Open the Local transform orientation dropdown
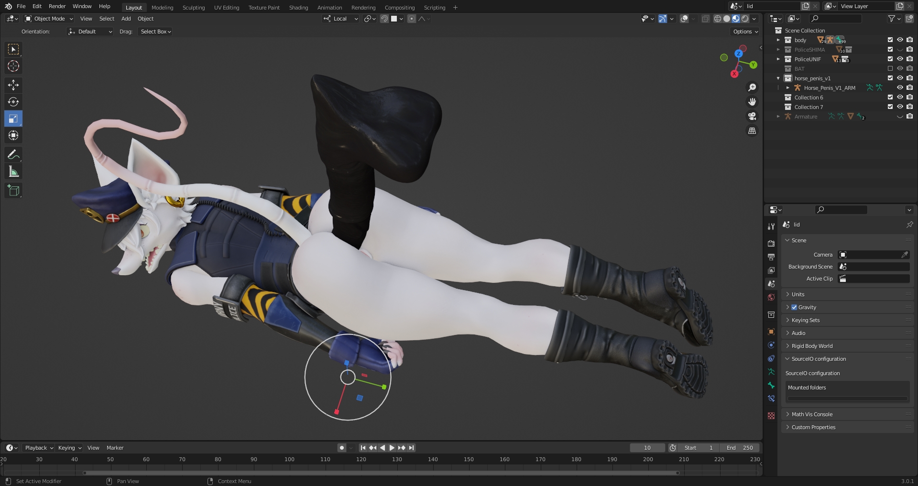Viewport: 918px width, 486px height. click(x=341, y=19)
